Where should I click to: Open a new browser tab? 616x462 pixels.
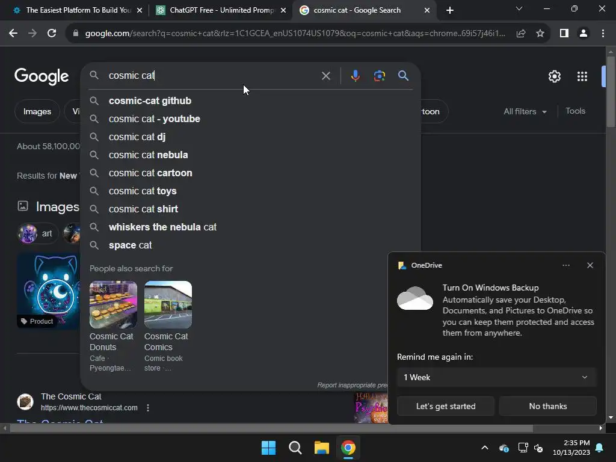coord(450,10)
